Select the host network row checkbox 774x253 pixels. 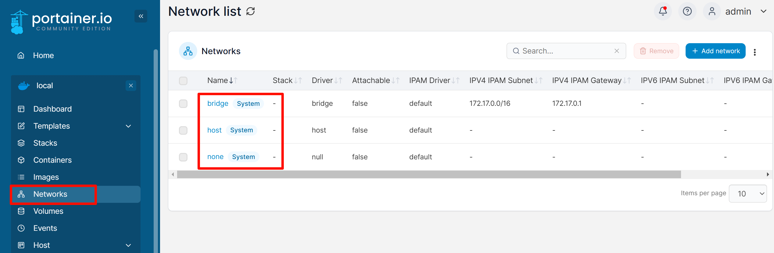click(183, 130)
